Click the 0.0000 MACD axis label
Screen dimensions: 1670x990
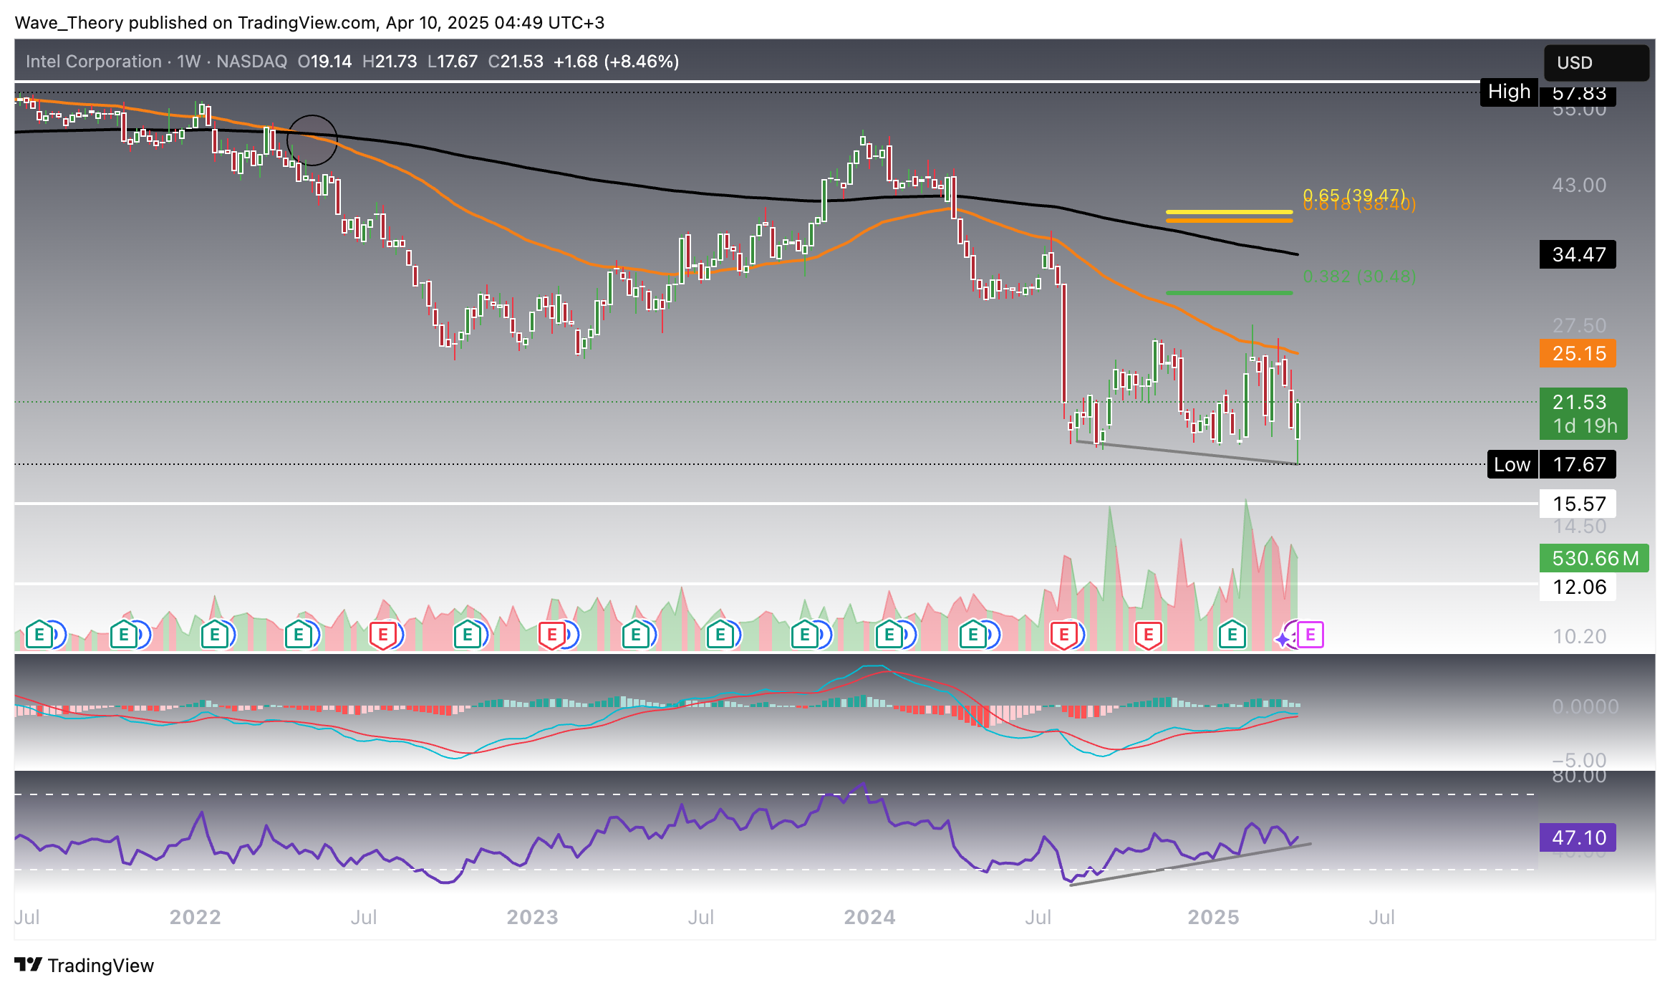(1585, 707)
